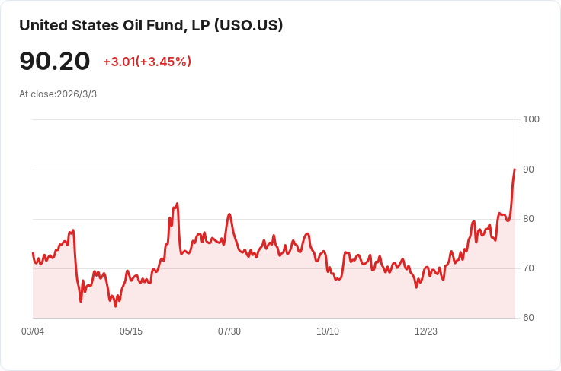Select the 10/10 date on the x-axis
Screen dimensions: 561x371
pyautogui.click(x=328, y=331)
